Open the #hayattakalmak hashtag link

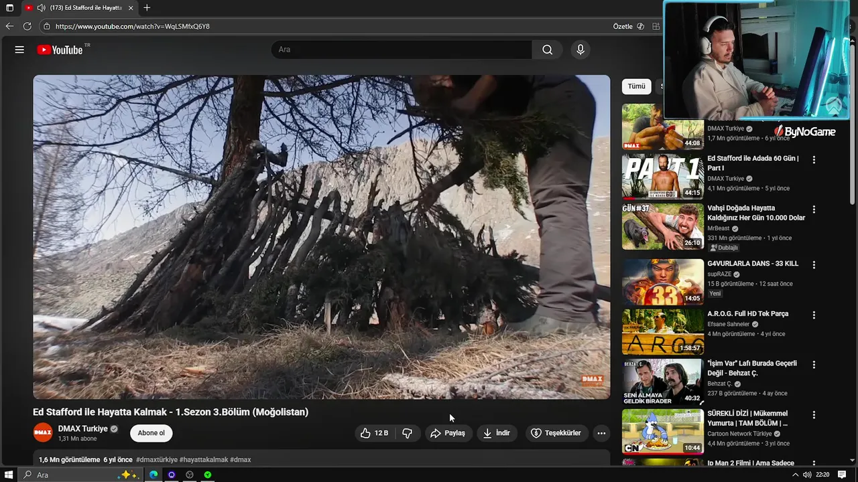[204, 460]
